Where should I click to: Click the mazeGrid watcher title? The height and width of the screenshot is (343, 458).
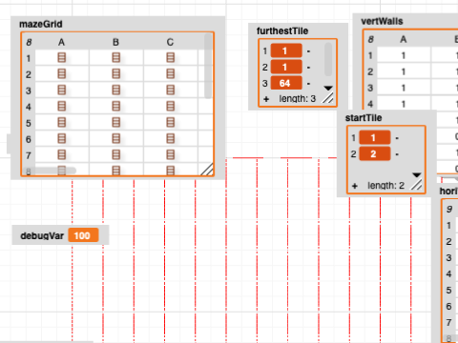click(41, 24)
